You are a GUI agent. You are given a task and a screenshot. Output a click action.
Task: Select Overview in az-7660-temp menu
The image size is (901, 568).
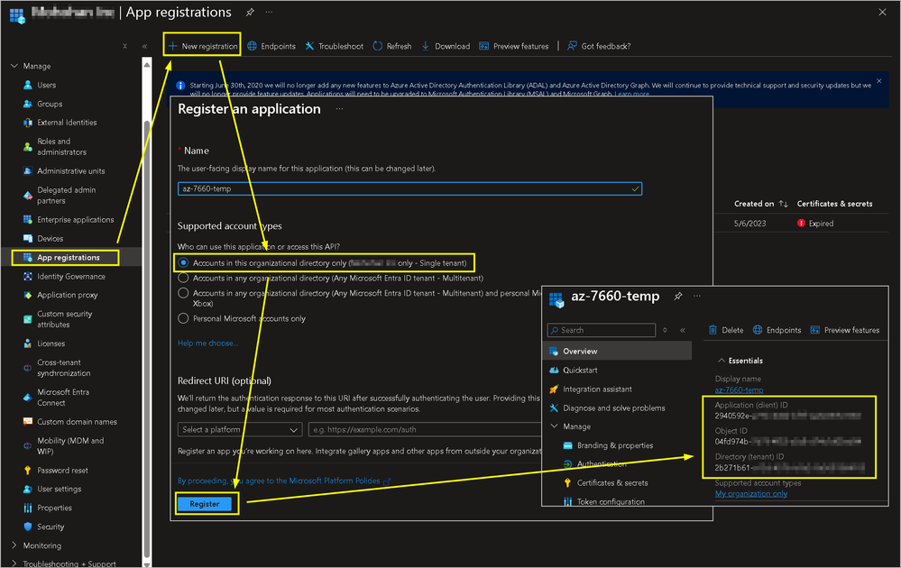point(617,351)
